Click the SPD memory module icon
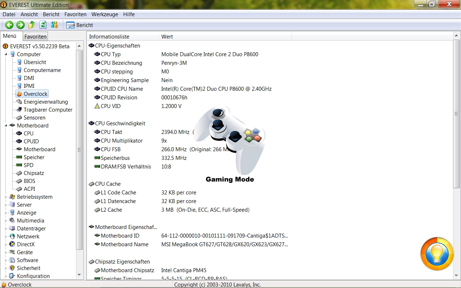461x288 pixels. pos(19,165)
